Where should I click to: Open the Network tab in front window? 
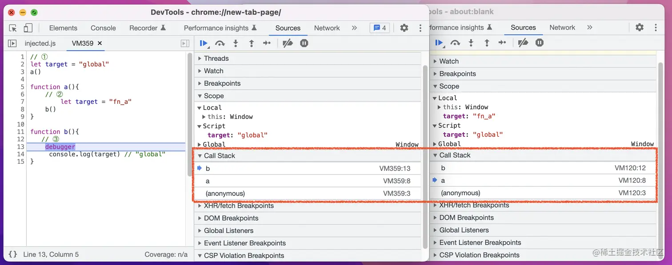[x=327, y=28]
